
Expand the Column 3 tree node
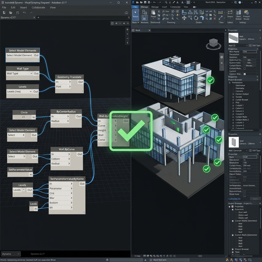tap(233, 111)
